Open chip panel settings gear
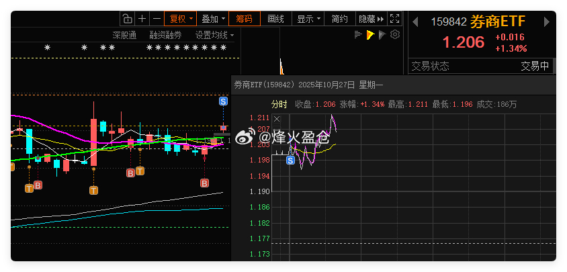 (395, 35)
